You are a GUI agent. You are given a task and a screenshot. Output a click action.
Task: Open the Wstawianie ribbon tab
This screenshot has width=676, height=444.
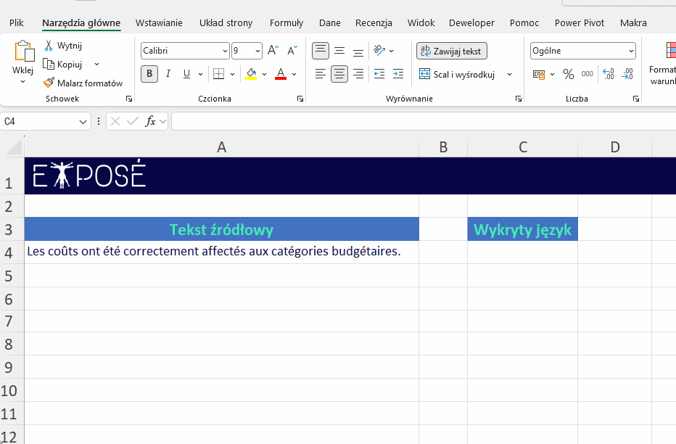(x=159, y=23)
